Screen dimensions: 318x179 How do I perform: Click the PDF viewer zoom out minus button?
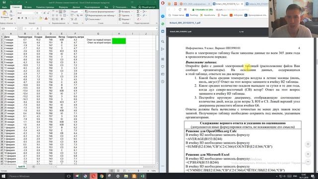click(308, 162)
